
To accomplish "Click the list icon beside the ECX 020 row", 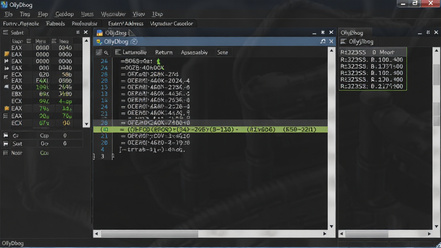I will [6, 77].
